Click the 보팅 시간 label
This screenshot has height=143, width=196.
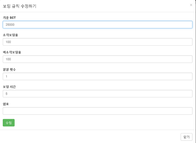coord(9,87)
